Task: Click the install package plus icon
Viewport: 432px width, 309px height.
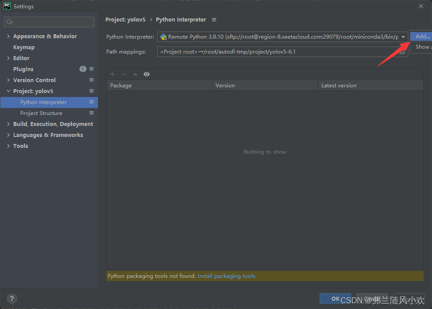Action: 112,74
